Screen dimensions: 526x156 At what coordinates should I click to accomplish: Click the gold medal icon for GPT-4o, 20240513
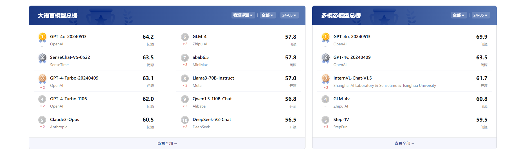click(x=325, y=37)
